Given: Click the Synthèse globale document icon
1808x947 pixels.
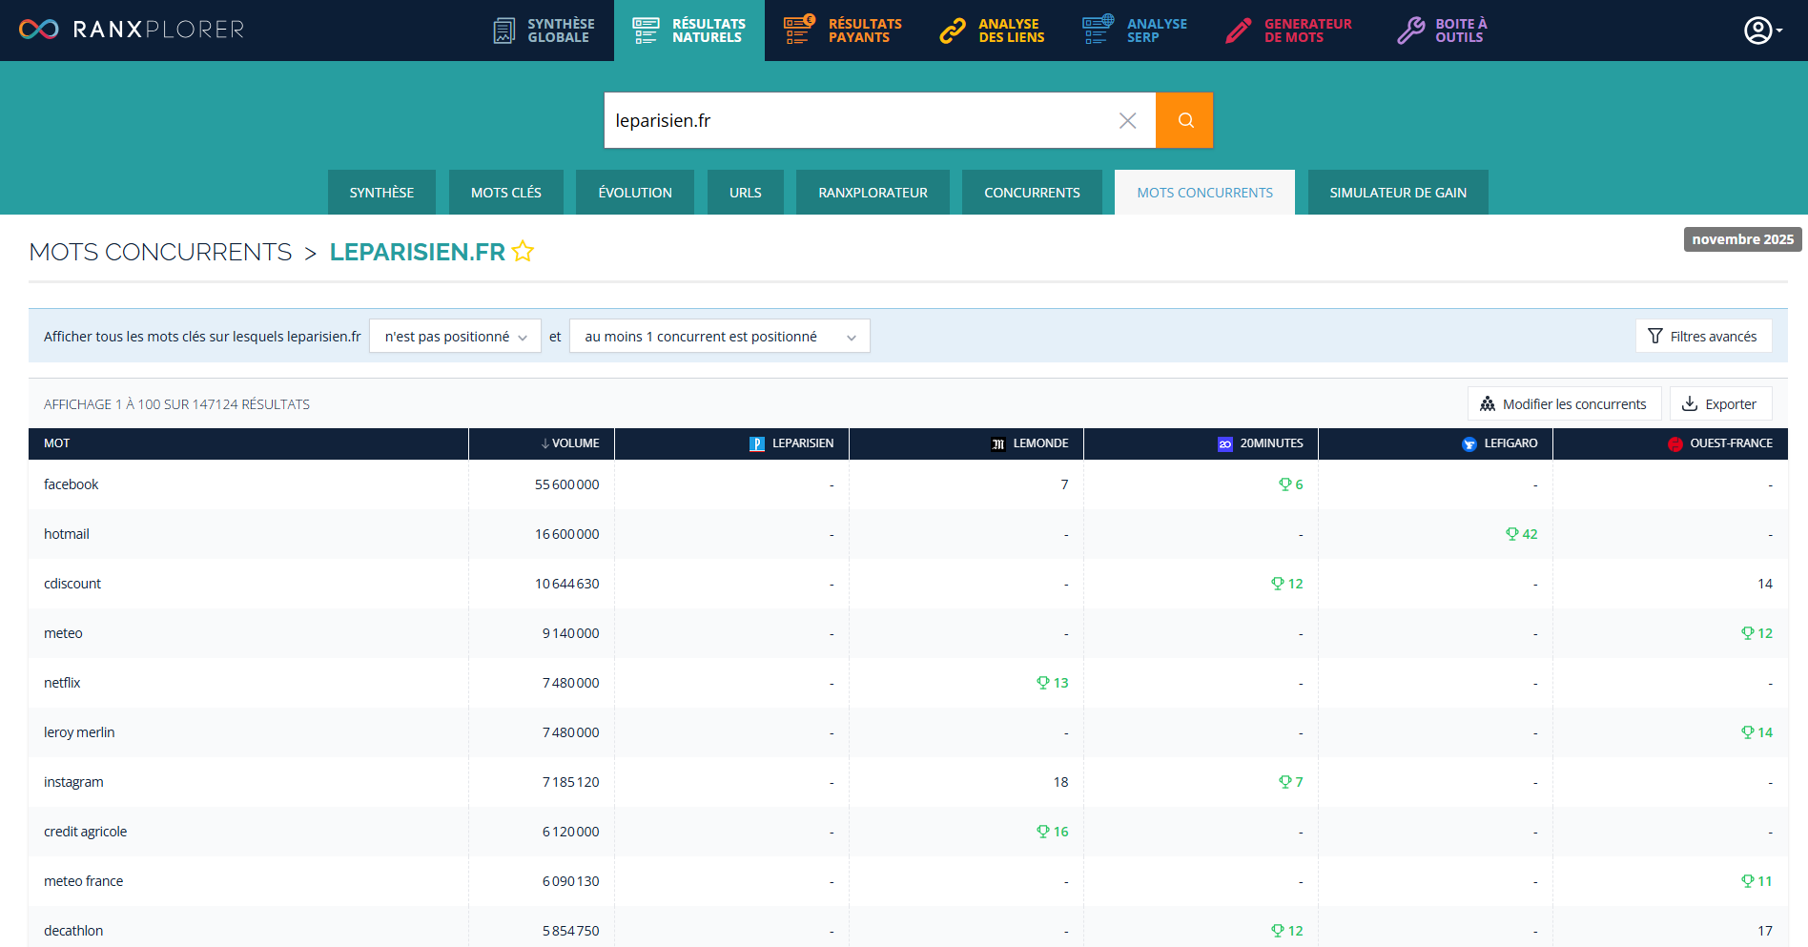Looking at the screenshot, I should click(504, 31).
